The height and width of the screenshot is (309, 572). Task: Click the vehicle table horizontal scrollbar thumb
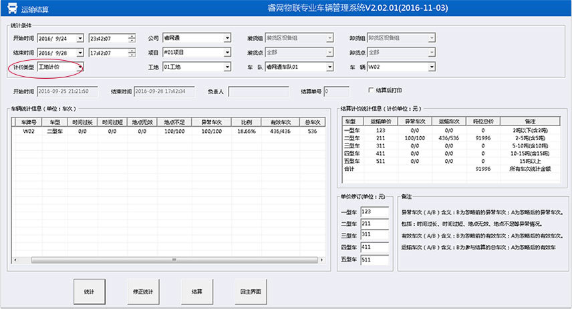[174, 260]
